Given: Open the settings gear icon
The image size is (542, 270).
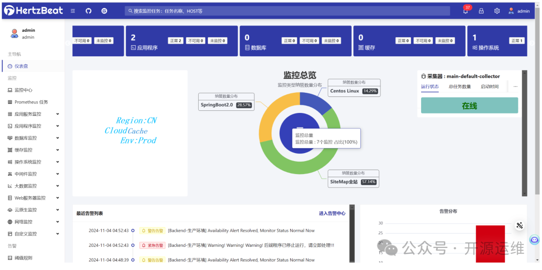Looking at the screenshot, I should [x=497, y=11].
